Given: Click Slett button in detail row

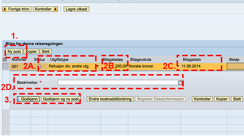Looking at the screenshot, I should coord(237,99).
